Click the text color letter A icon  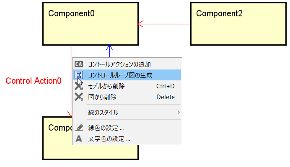click(x=79, y=139)
